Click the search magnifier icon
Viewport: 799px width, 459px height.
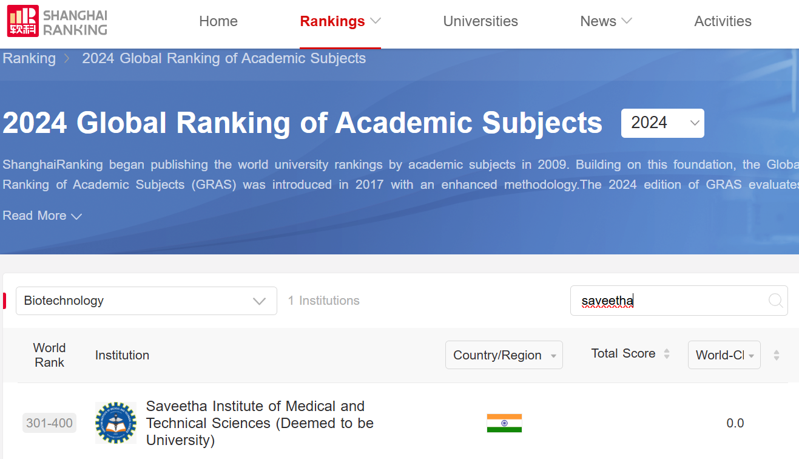pyautogui.click(x=775, y=301)
